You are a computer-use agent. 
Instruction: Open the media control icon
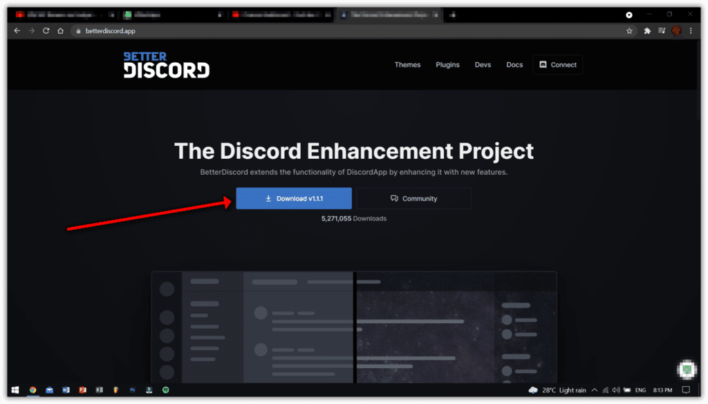(662, 31)
